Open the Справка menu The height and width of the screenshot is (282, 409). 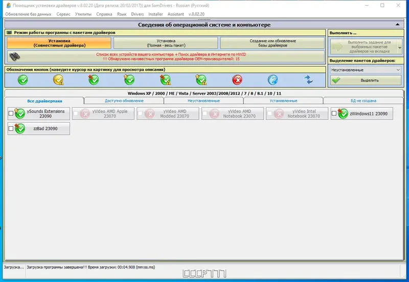pos(104,14)
